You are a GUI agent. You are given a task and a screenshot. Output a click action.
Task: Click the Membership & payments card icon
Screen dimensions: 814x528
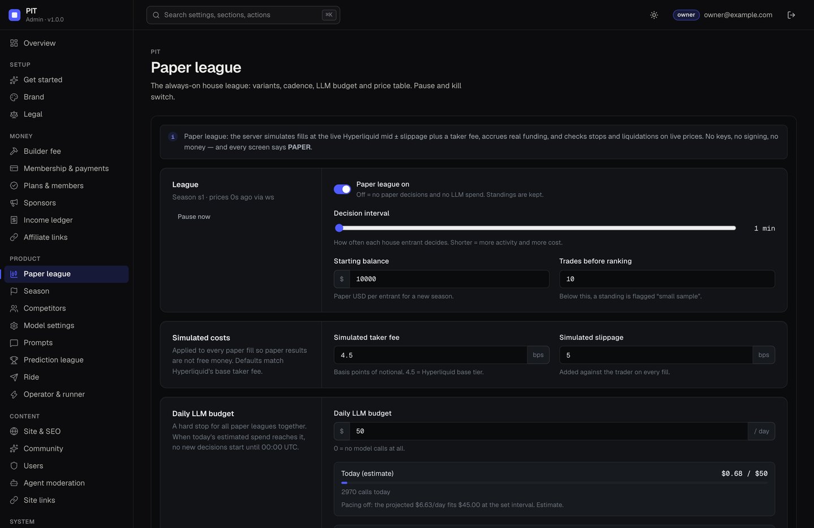pos(14,169)
